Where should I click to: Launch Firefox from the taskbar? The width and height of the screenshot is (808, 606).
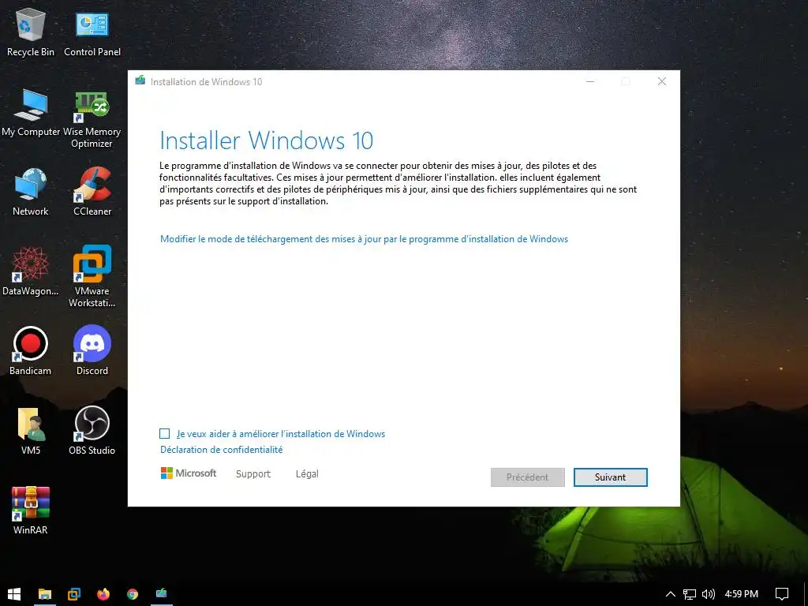(x=103, y=593)
